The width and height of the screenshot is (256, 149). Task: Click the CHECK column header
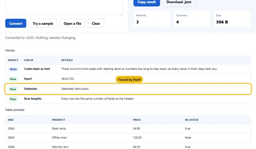tap(29, 60)
